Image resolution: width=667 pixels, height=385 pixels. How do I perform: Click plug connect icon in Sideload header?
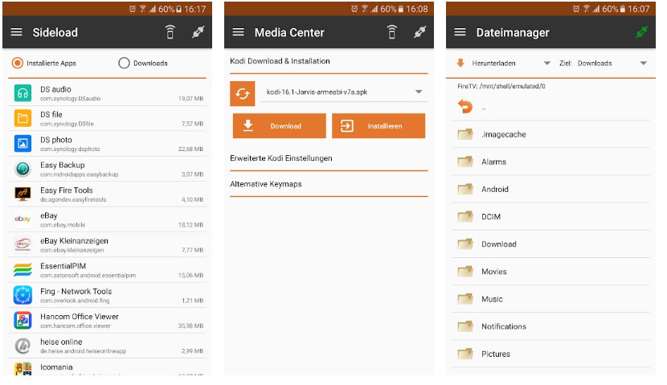(198, 32)
